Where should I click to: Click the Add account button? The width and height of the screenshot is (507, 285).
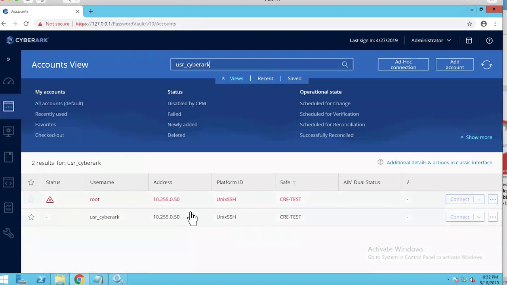(455, 65)
